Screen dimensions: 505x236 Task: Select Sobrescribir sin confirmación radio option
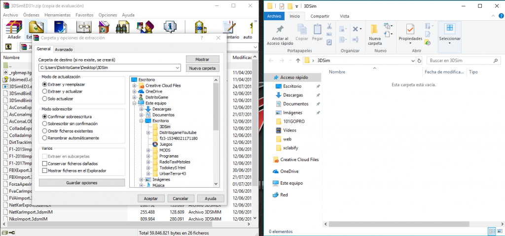point(45,124)
